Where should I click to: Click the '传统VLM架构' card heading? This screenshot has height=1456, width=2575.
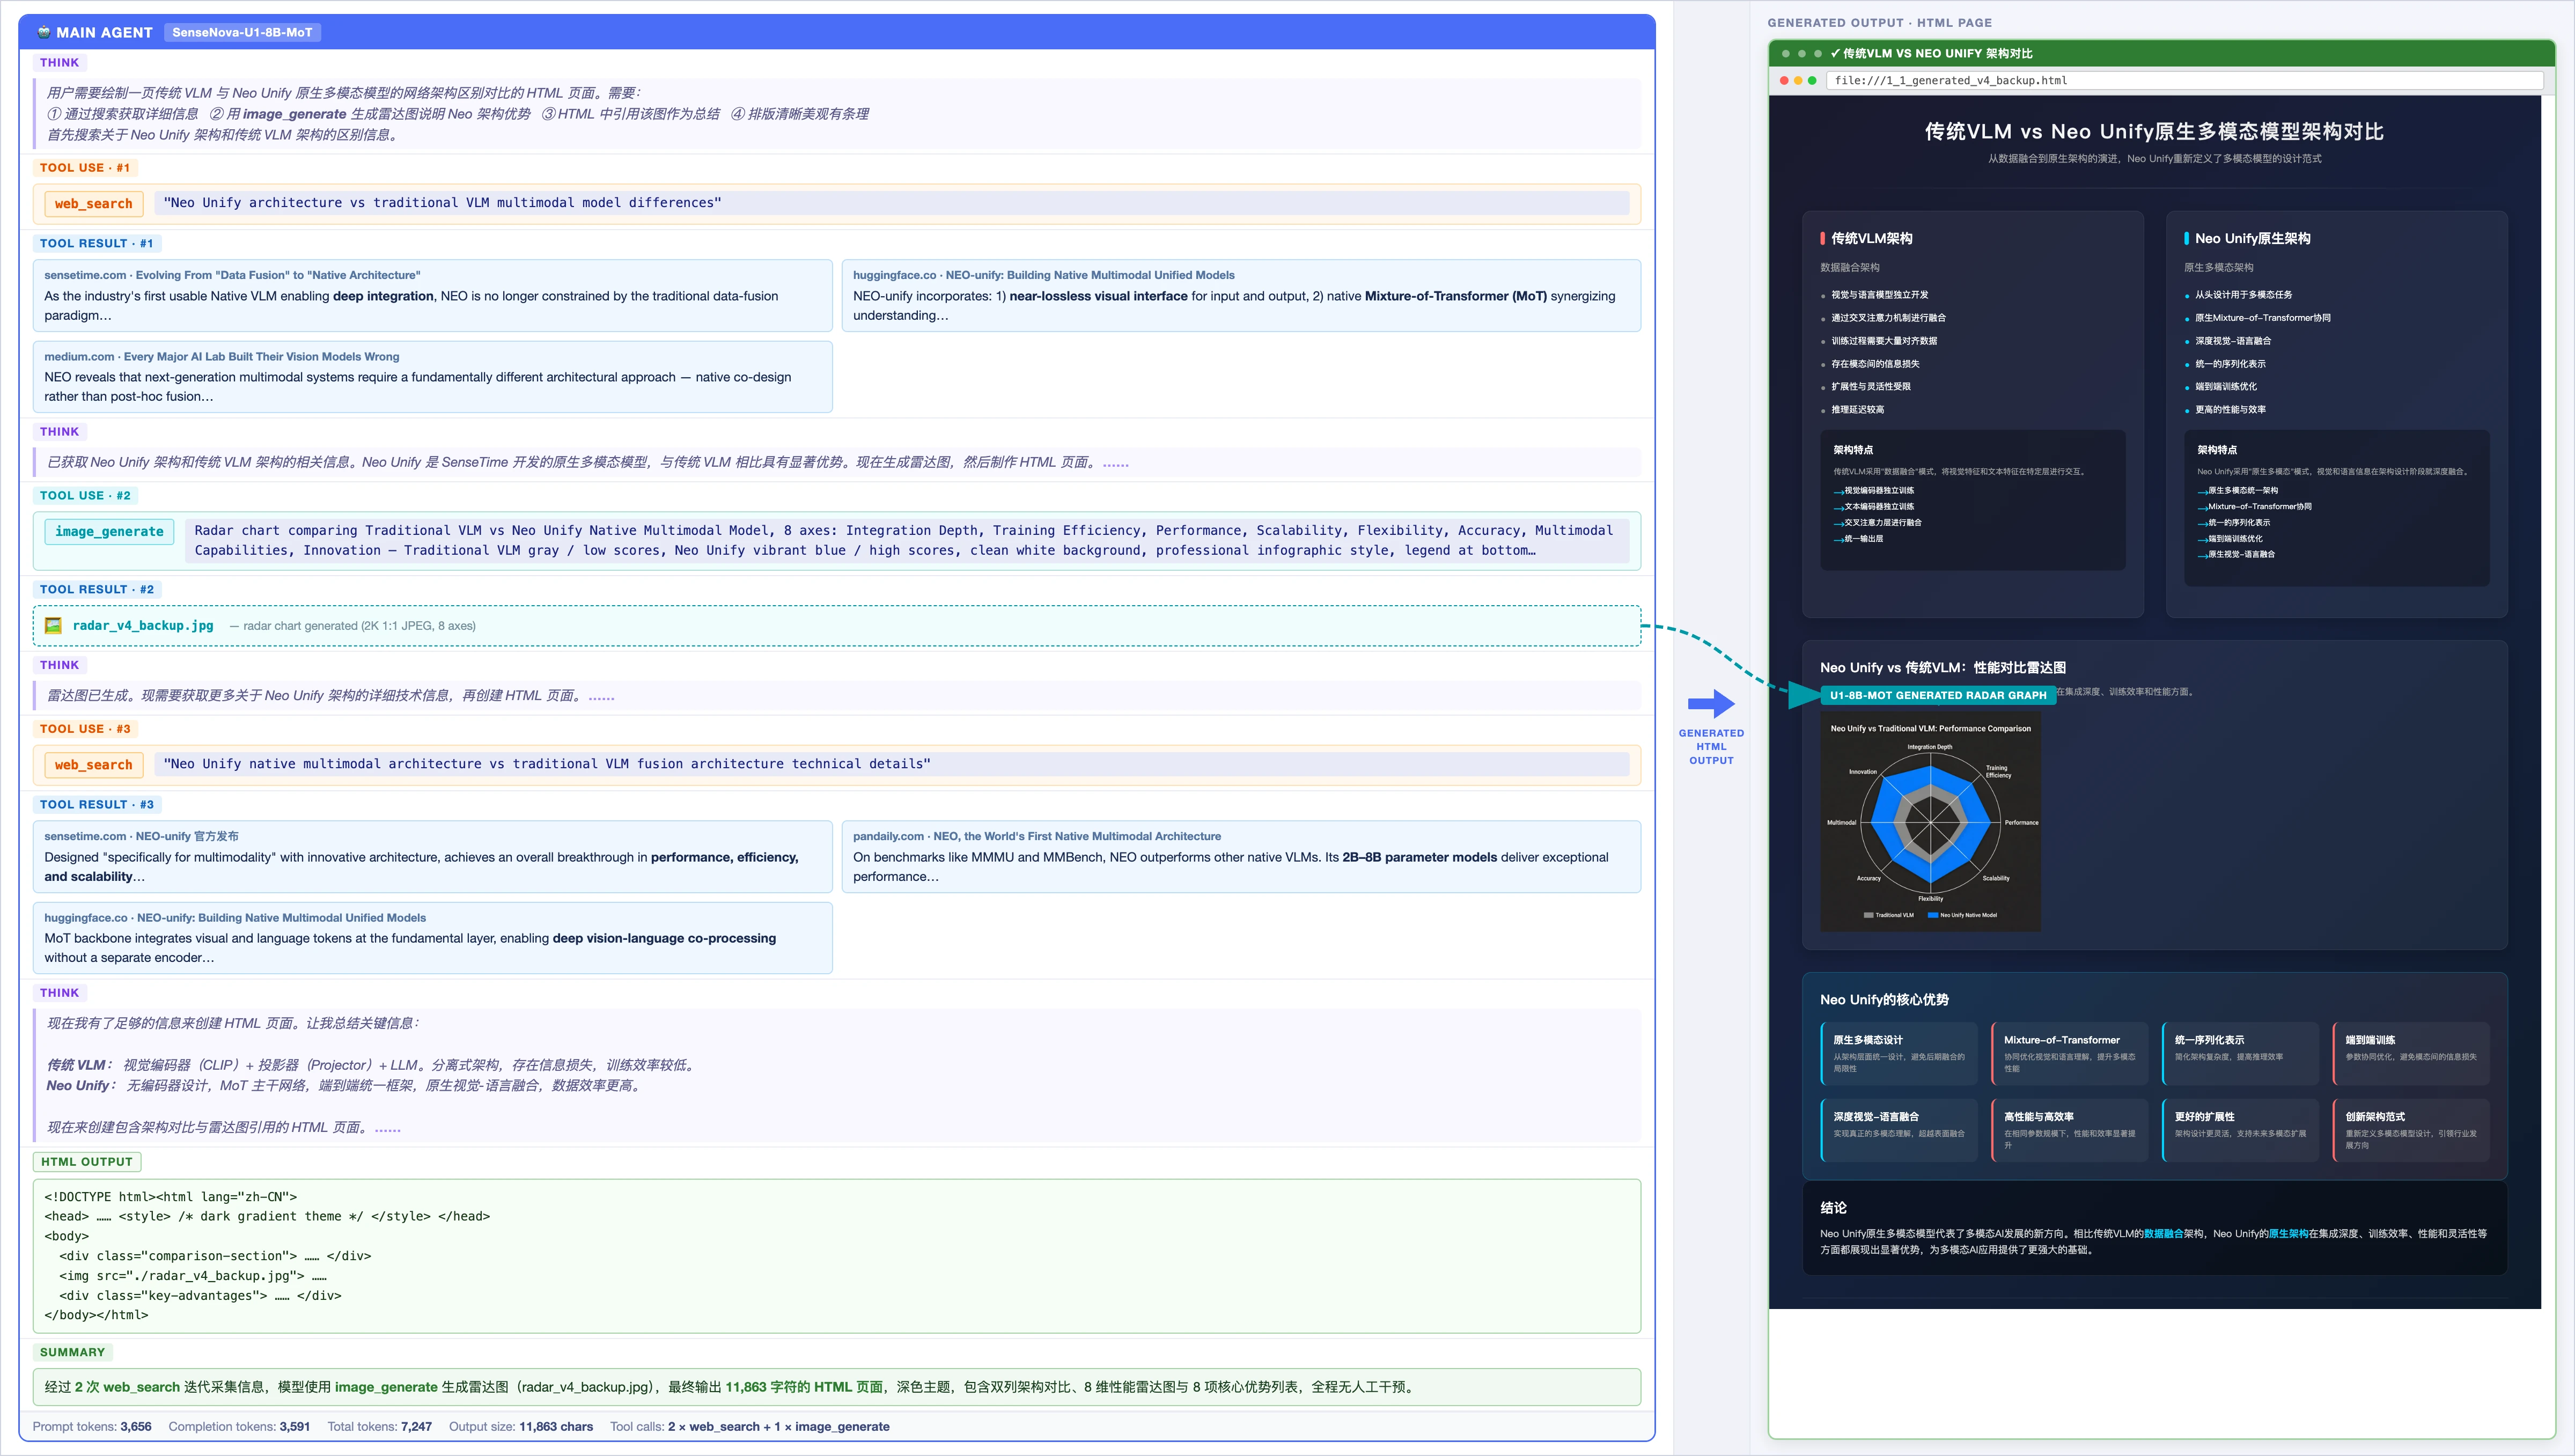pos(1871,239)
